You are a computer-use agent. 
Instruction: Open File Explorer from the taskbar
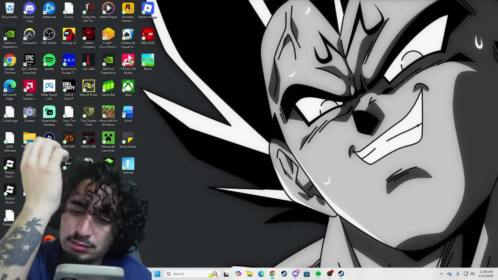click(249, 274)
